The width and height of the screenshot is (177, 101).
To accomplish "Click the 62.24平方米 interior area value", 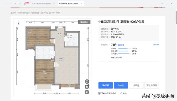I will pos(116,32).
